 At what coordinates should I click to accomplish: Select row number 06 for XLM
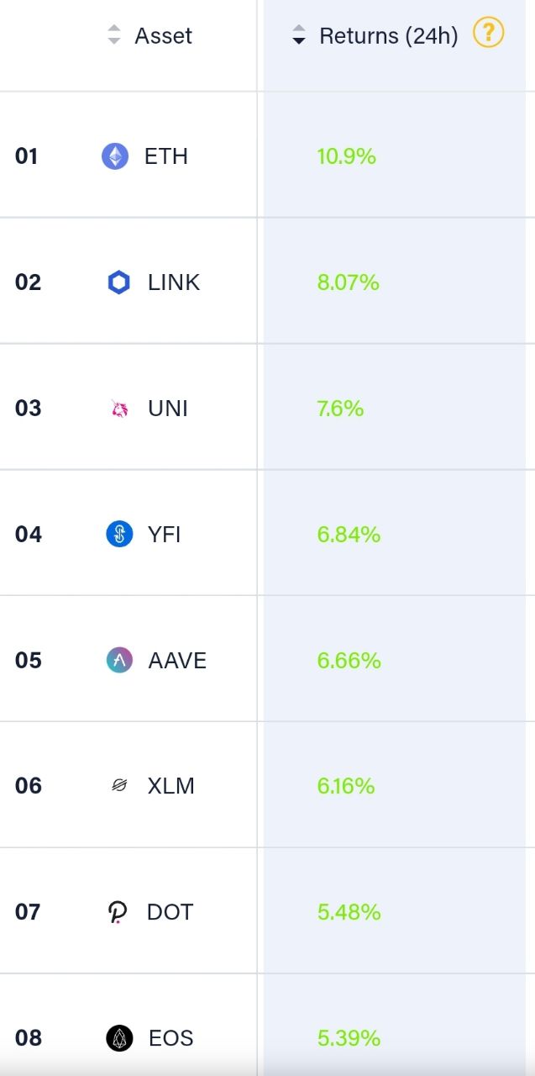click(28, 786)
